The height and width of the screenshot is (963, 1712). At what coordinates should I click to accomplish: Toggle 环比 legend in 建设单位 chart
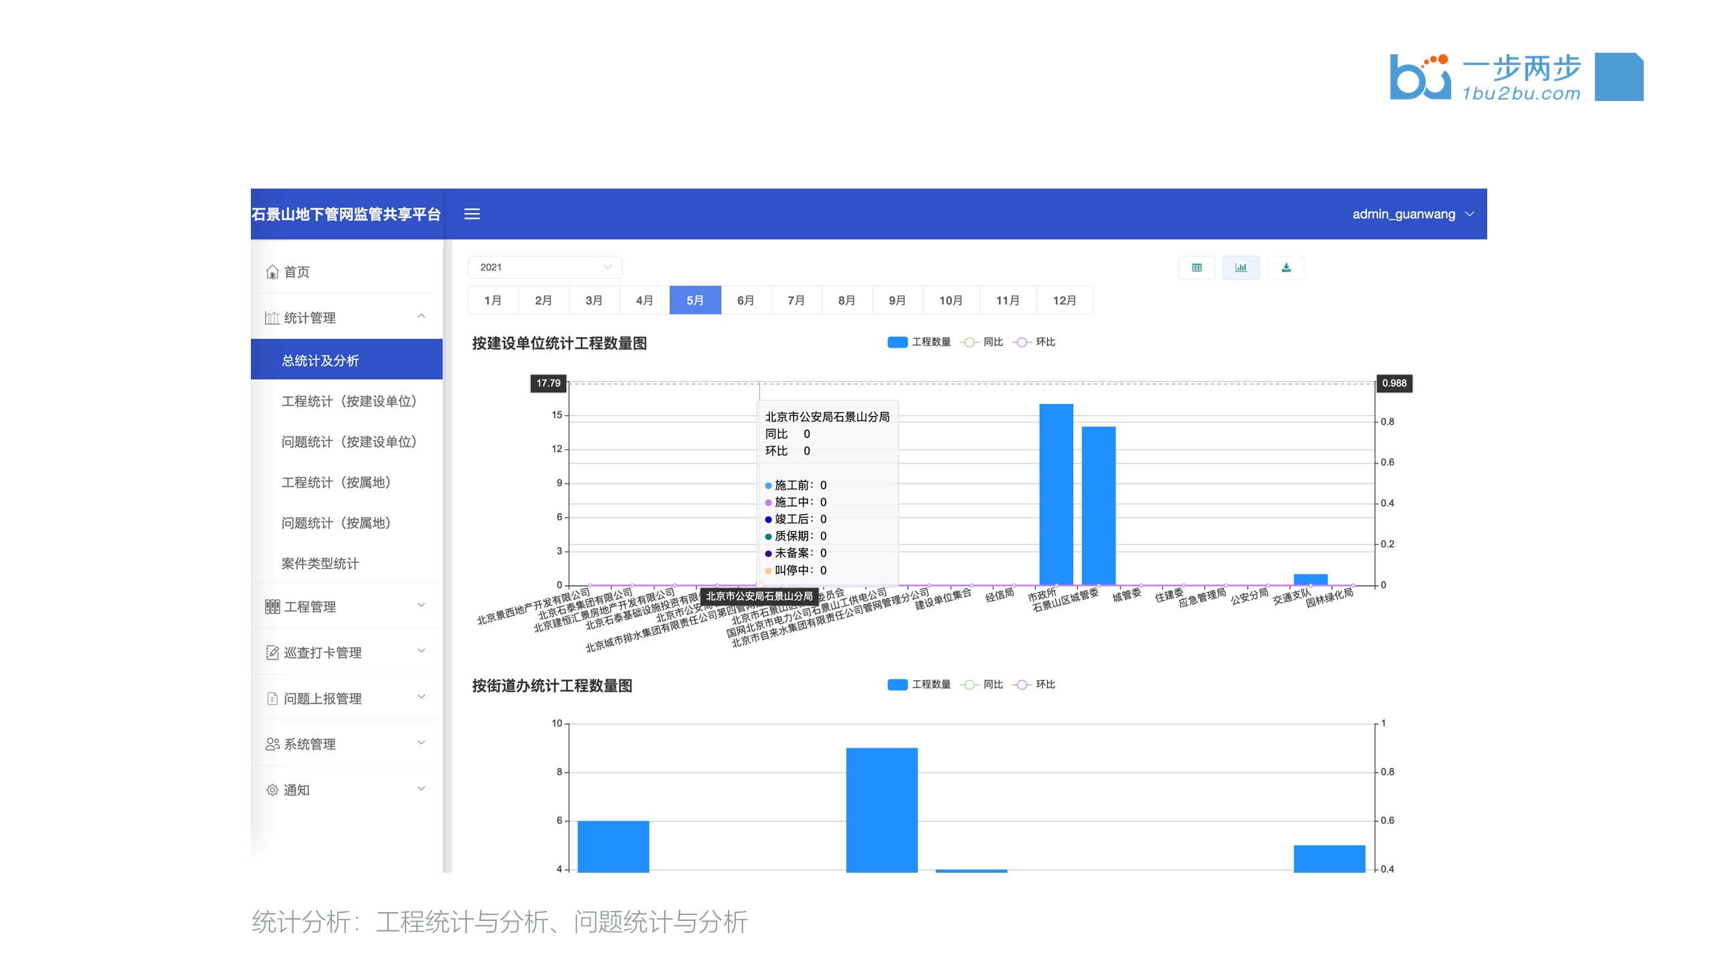(x=1034, y=342)
